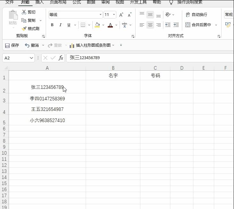The width and height of the screenshot is (234, 209).
Task: Open Page Layout (页面布局) tab
Action: [58, 2]
